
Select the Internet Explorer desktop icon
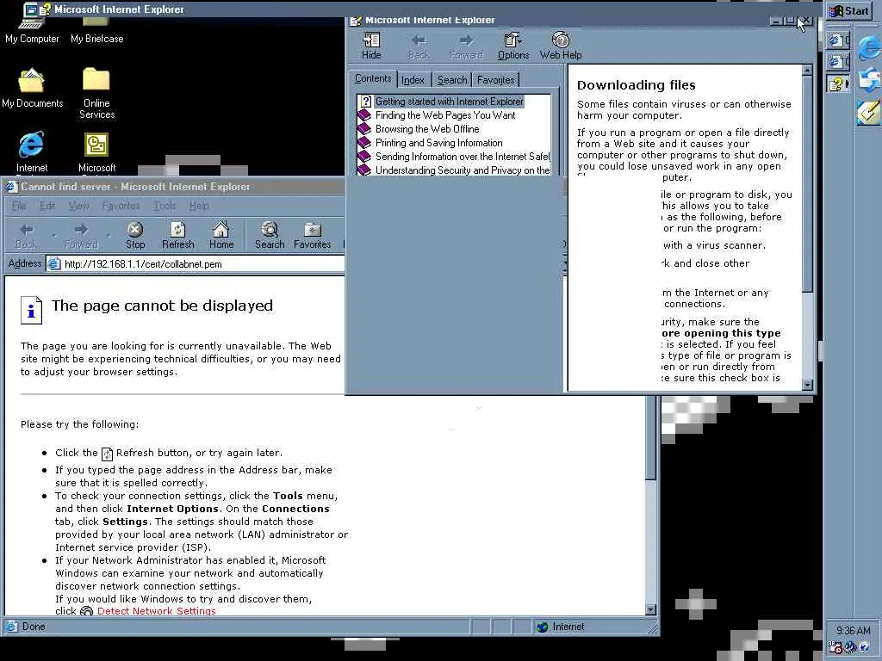[32, 151]
